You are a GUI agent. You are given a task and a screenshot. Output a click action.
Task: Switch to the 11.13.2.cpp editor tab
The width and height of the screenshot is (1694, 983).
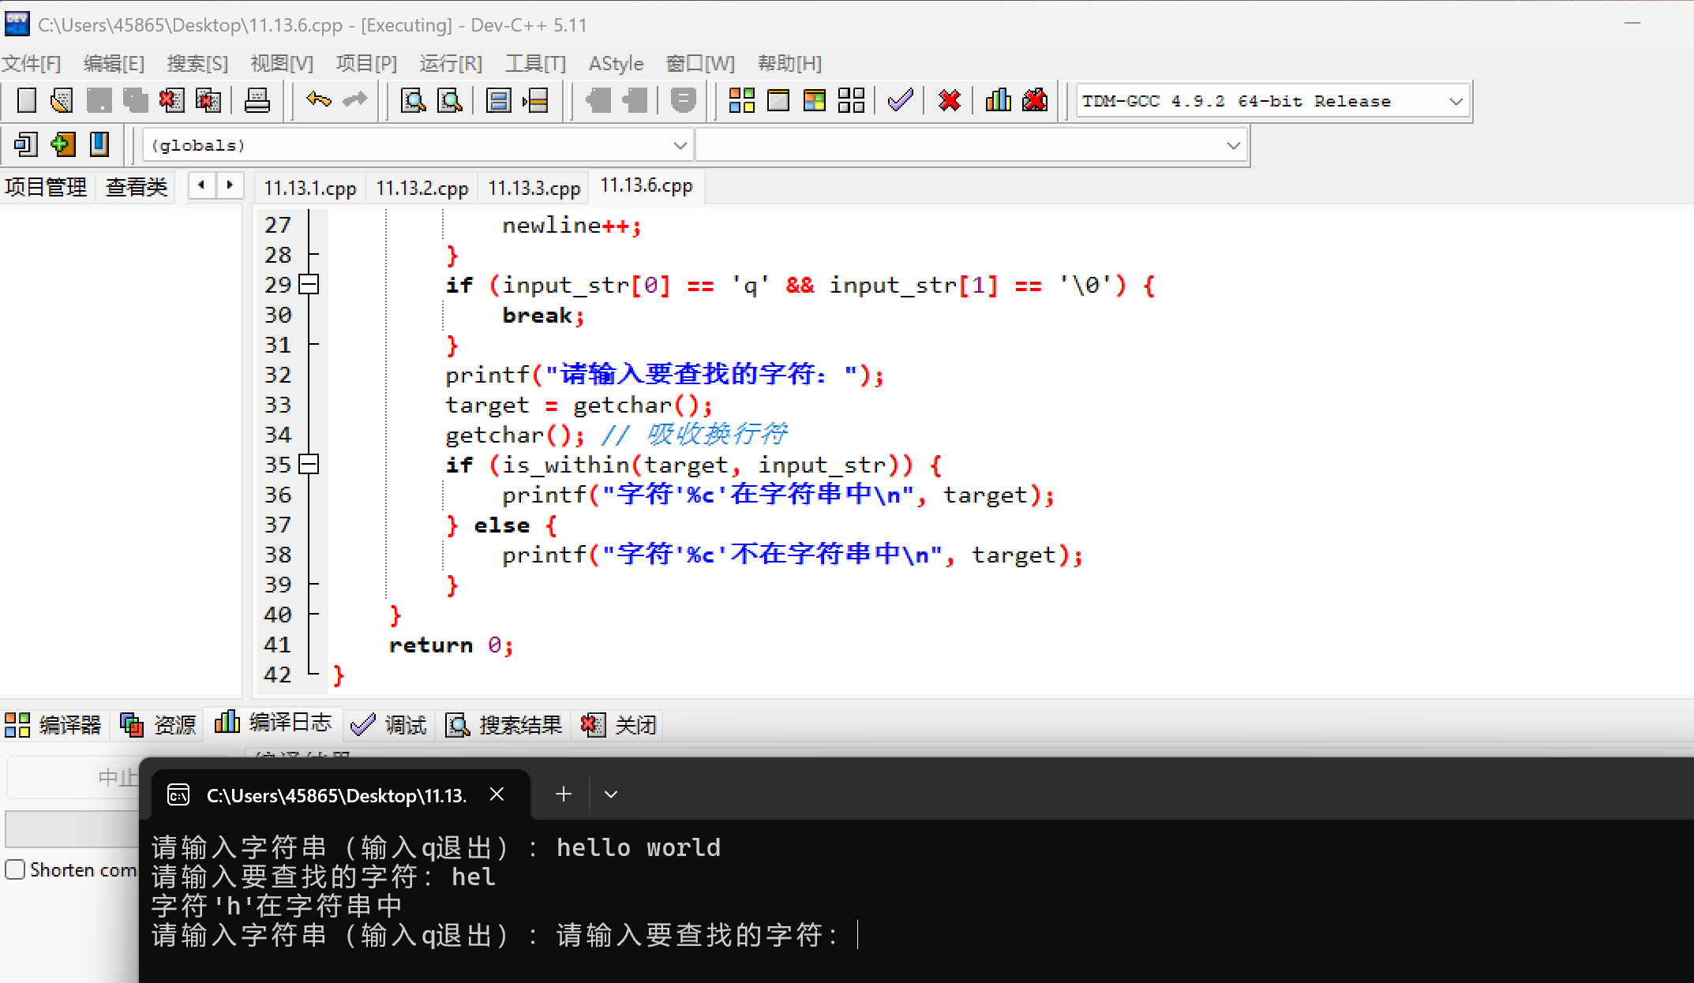point(422,189)
